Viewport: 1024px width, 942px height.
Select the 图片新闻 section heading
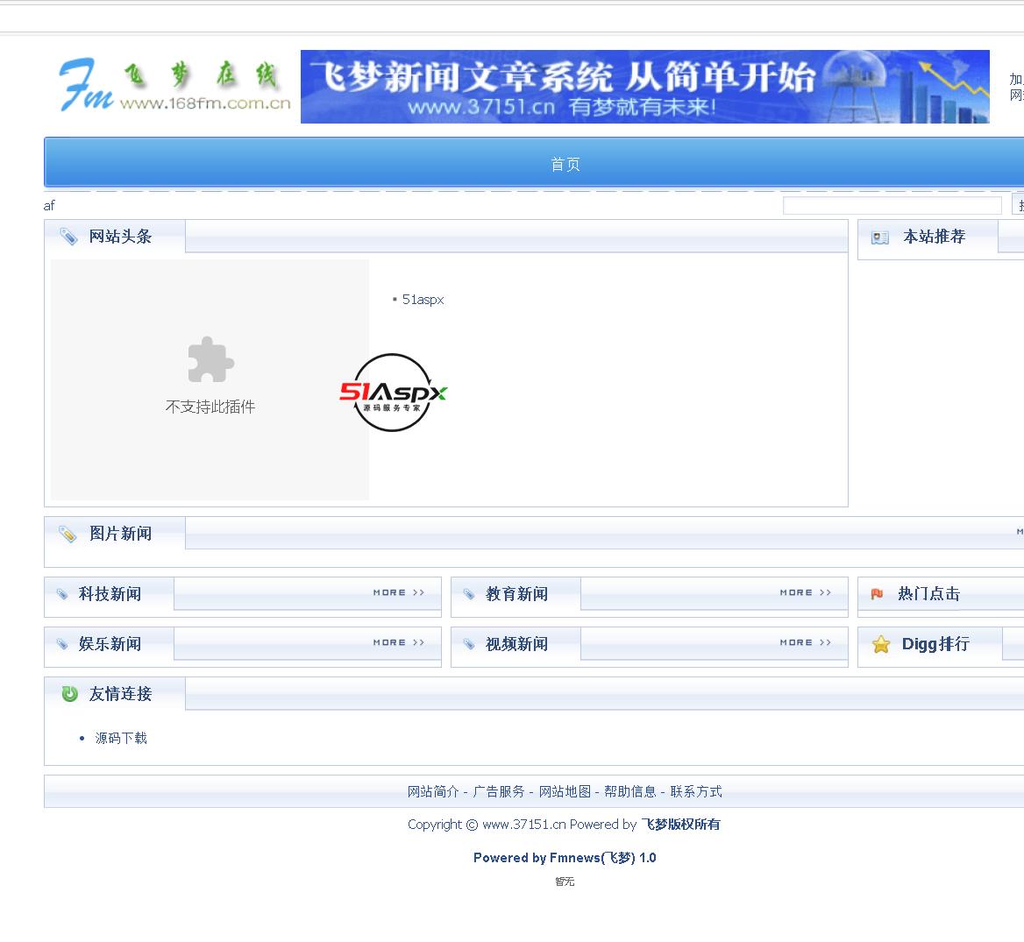tap(120, 534)
